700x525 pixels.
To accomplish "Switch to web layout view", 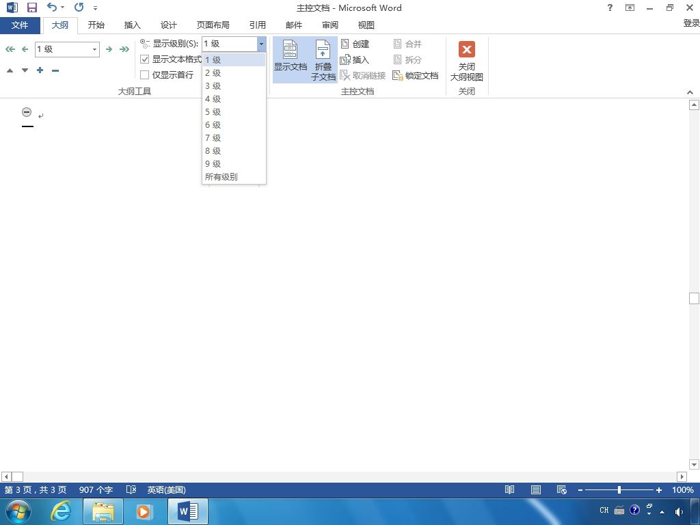I will 562,489.
